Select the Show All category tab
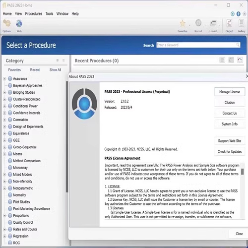Screen dimensions: 248x248 [x=55, y=70]
